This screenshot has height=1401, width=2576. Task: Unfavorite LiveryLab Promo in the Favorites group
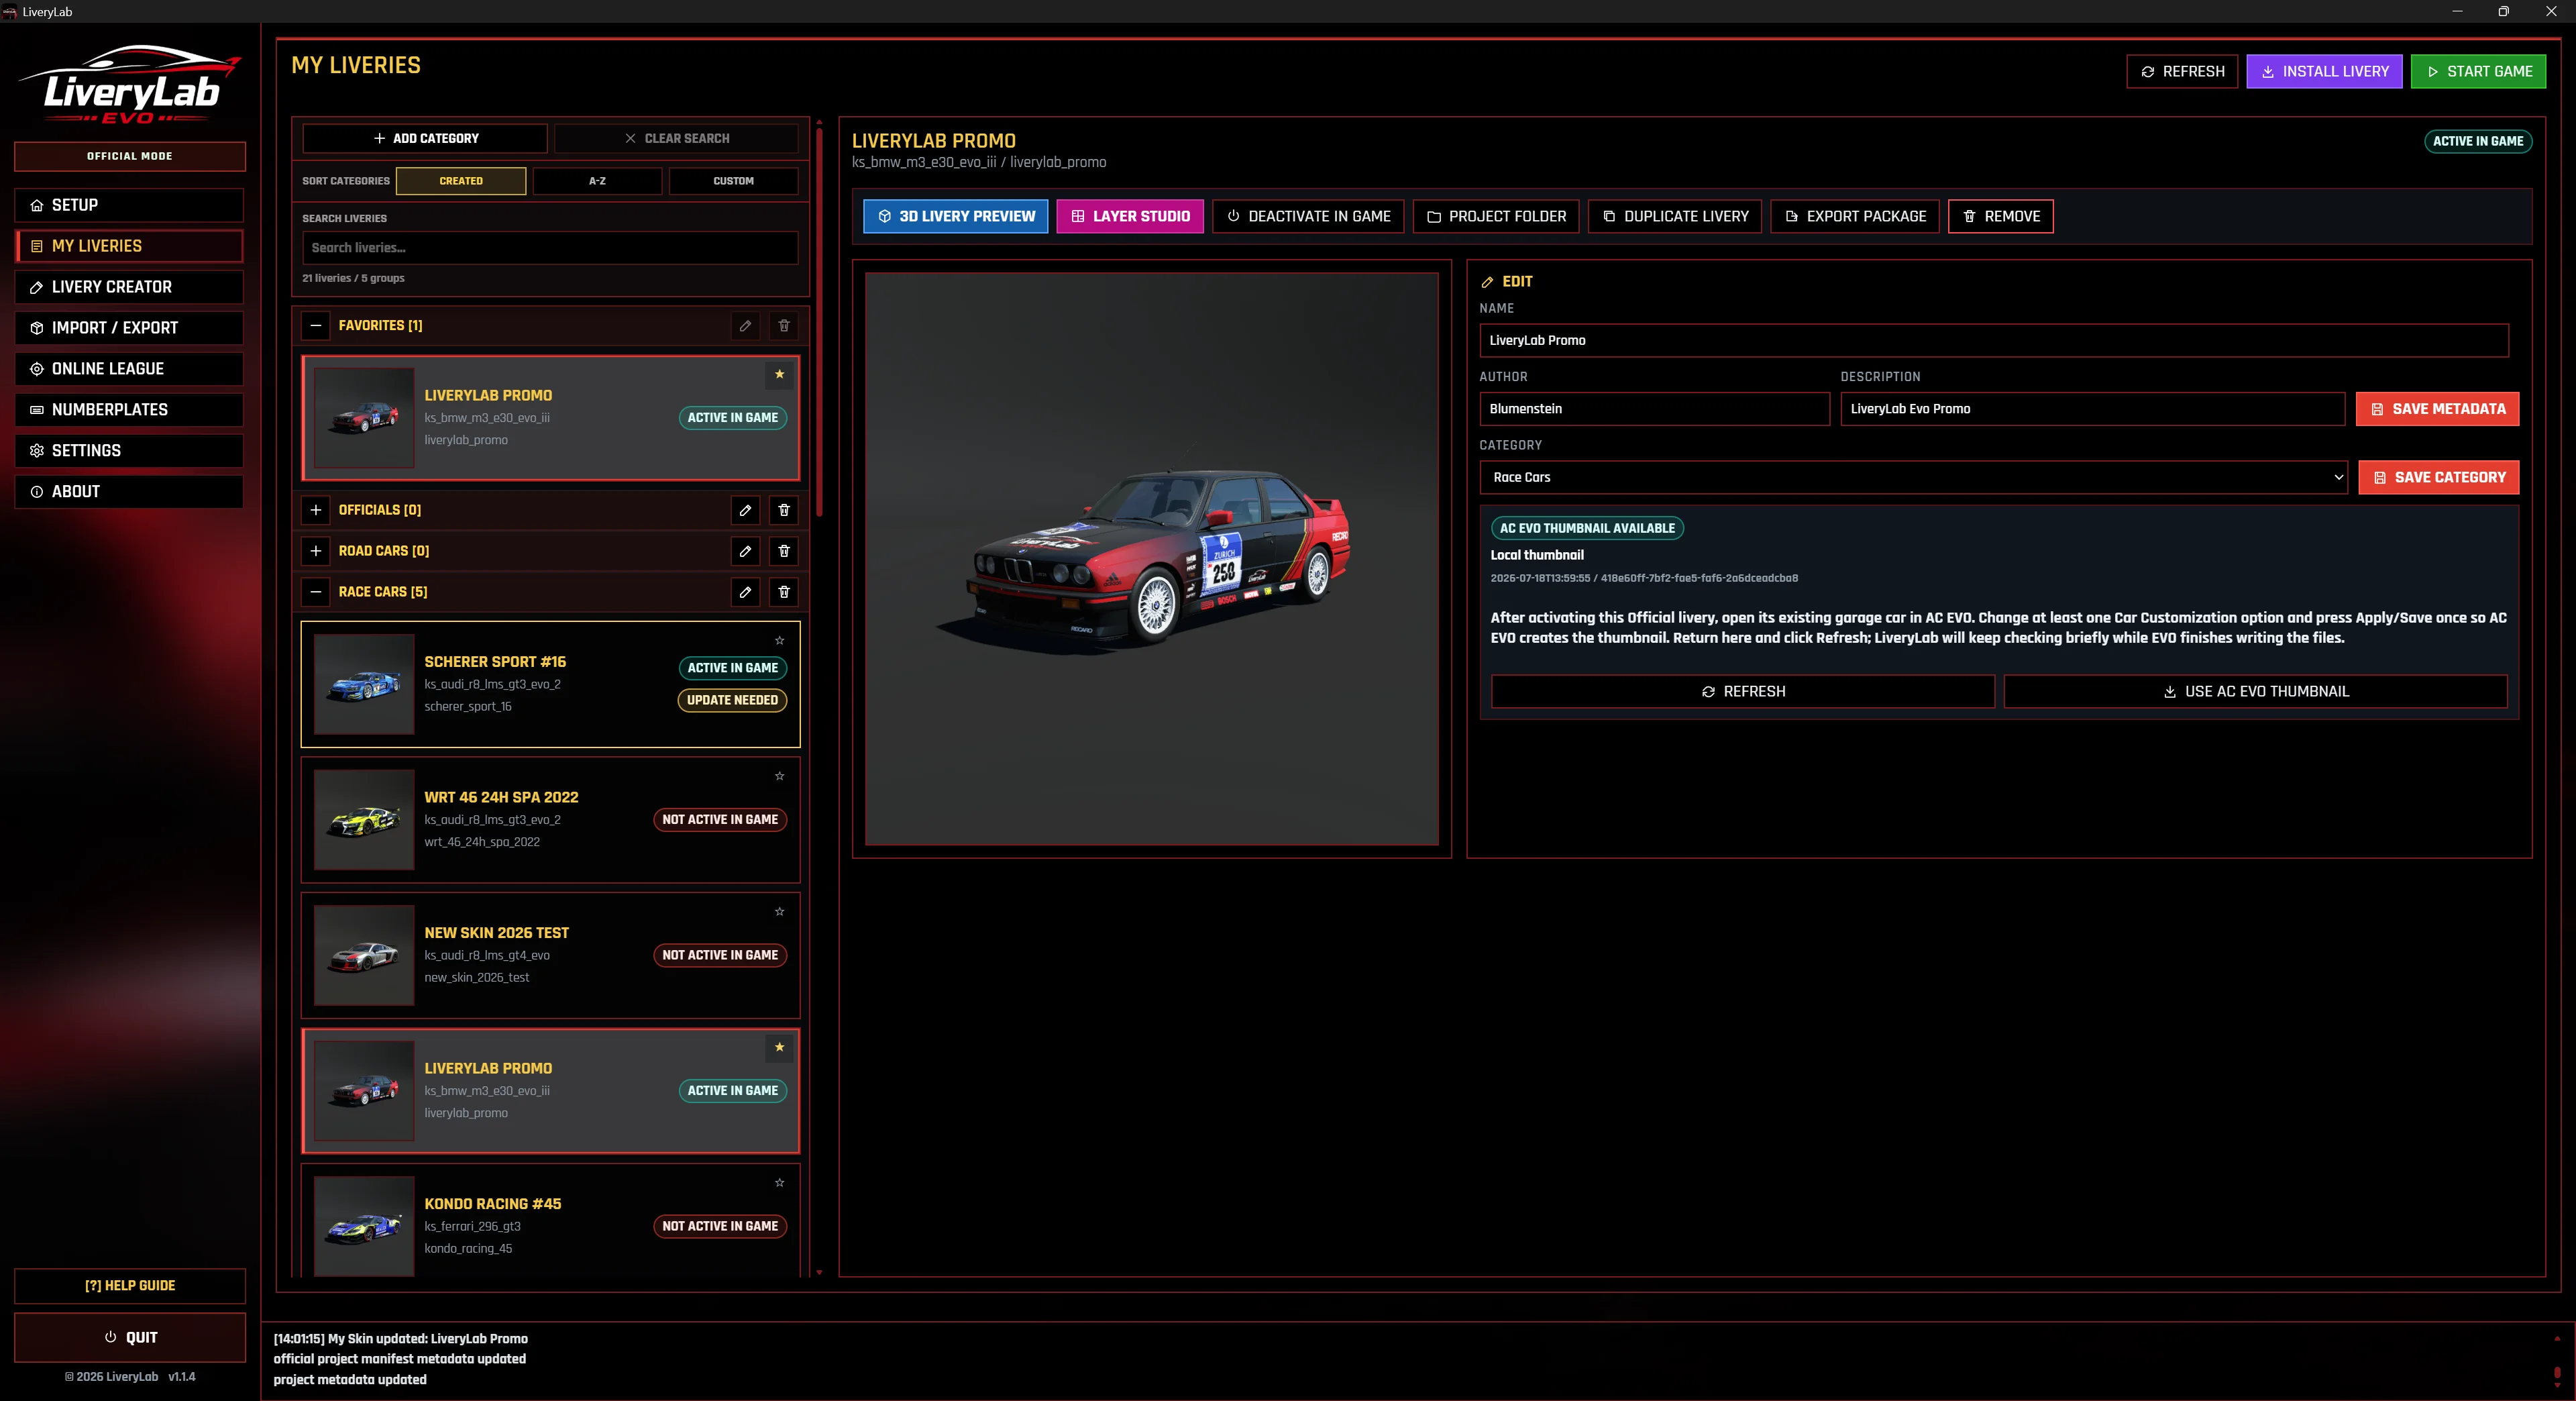click(x=779, y=374)
